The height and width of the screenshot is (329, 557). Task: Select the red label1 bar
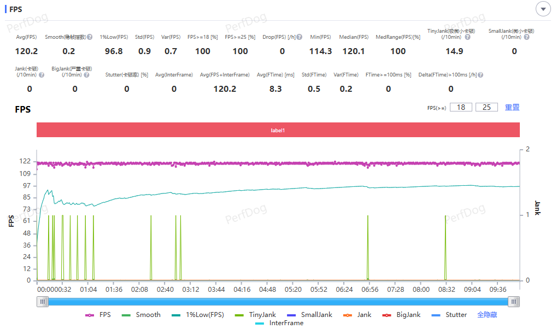pyautogui.click(x=278, y=130)
